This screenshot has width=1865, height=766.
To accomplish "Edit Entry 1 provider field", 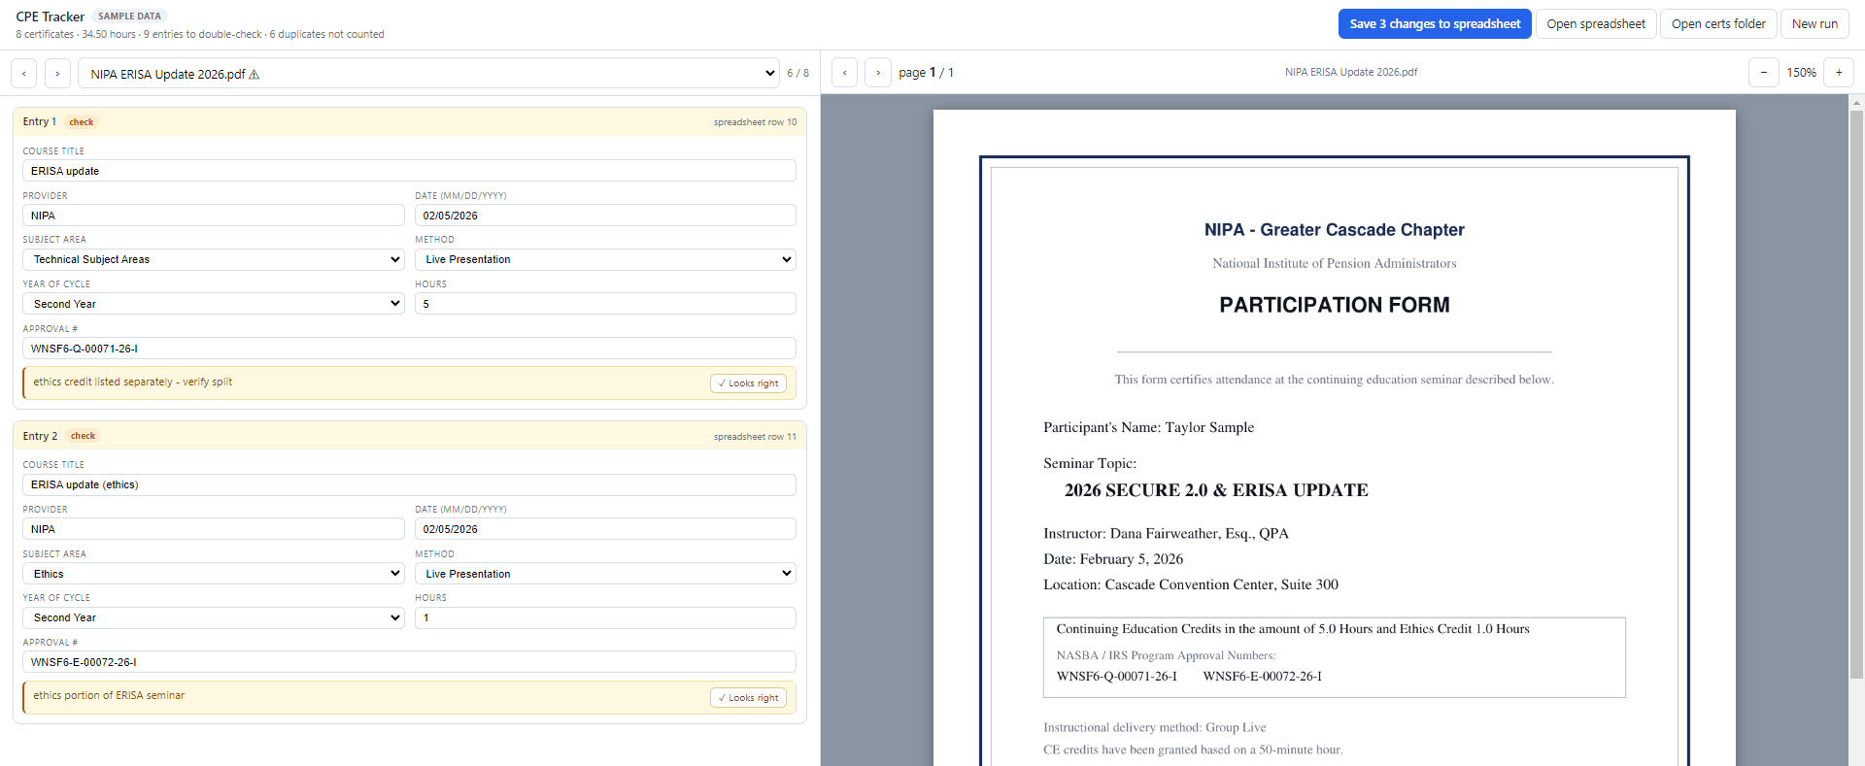I will click(x=214, y=216).
